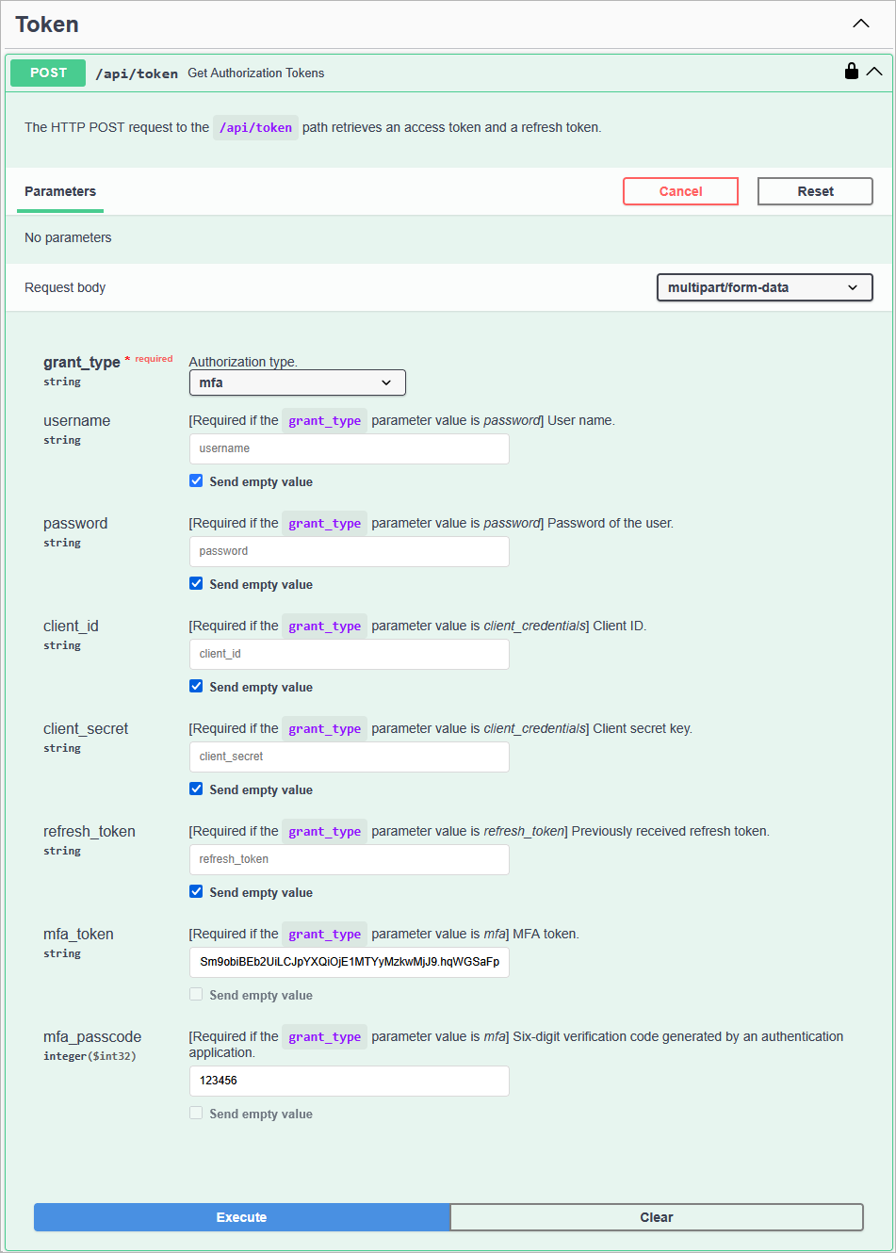Open the authorization lock icon
896x1253 pixels.
(x=852, y=71)
